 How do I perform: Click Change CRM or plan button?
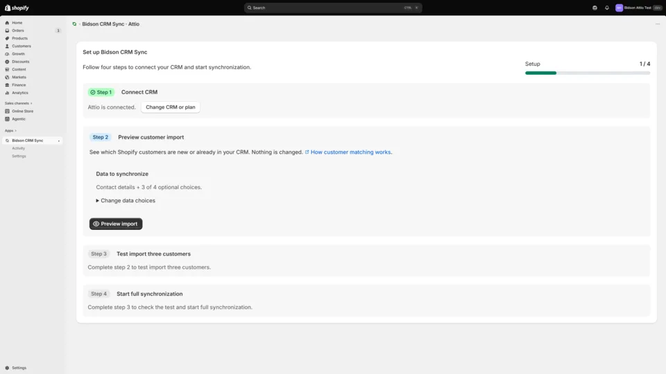coord(171,107)
